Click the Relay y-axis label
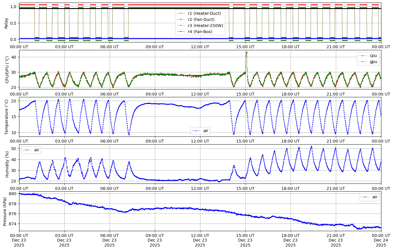The height and width of the screenshot is (250, 393). (6, 23)
